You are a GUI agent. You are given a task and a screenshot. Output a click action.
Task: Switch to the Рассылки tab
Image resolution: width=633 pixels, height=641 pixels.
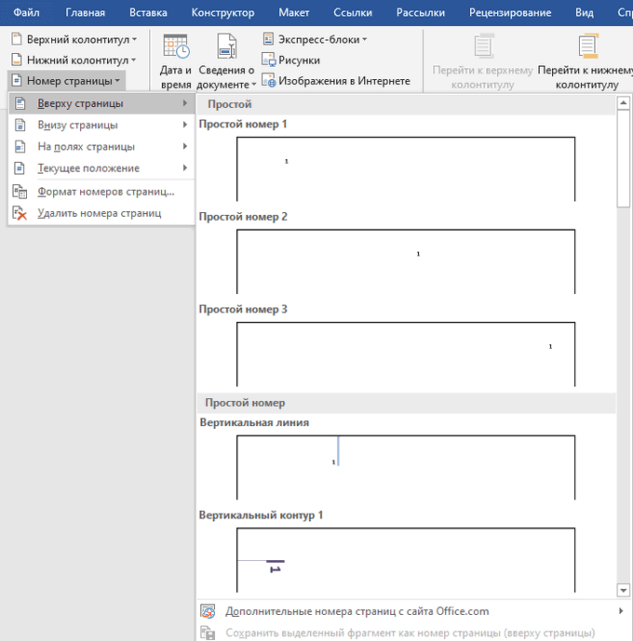click(421, 13)
